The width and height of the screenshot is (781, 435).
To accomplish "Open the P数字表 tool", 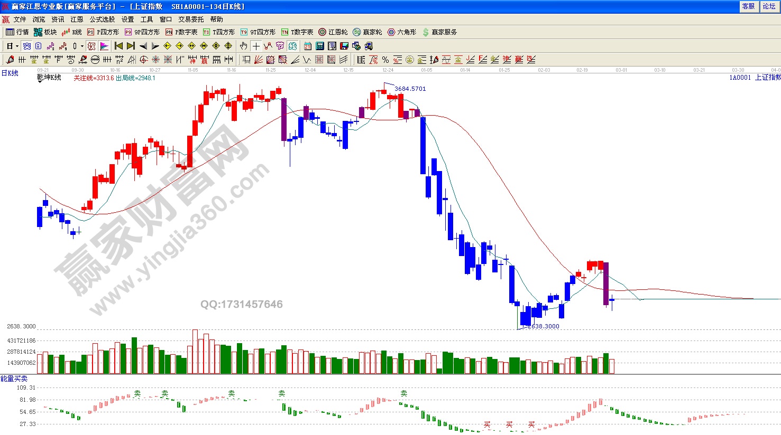I will pyautogui.click(x=181, y=32).
